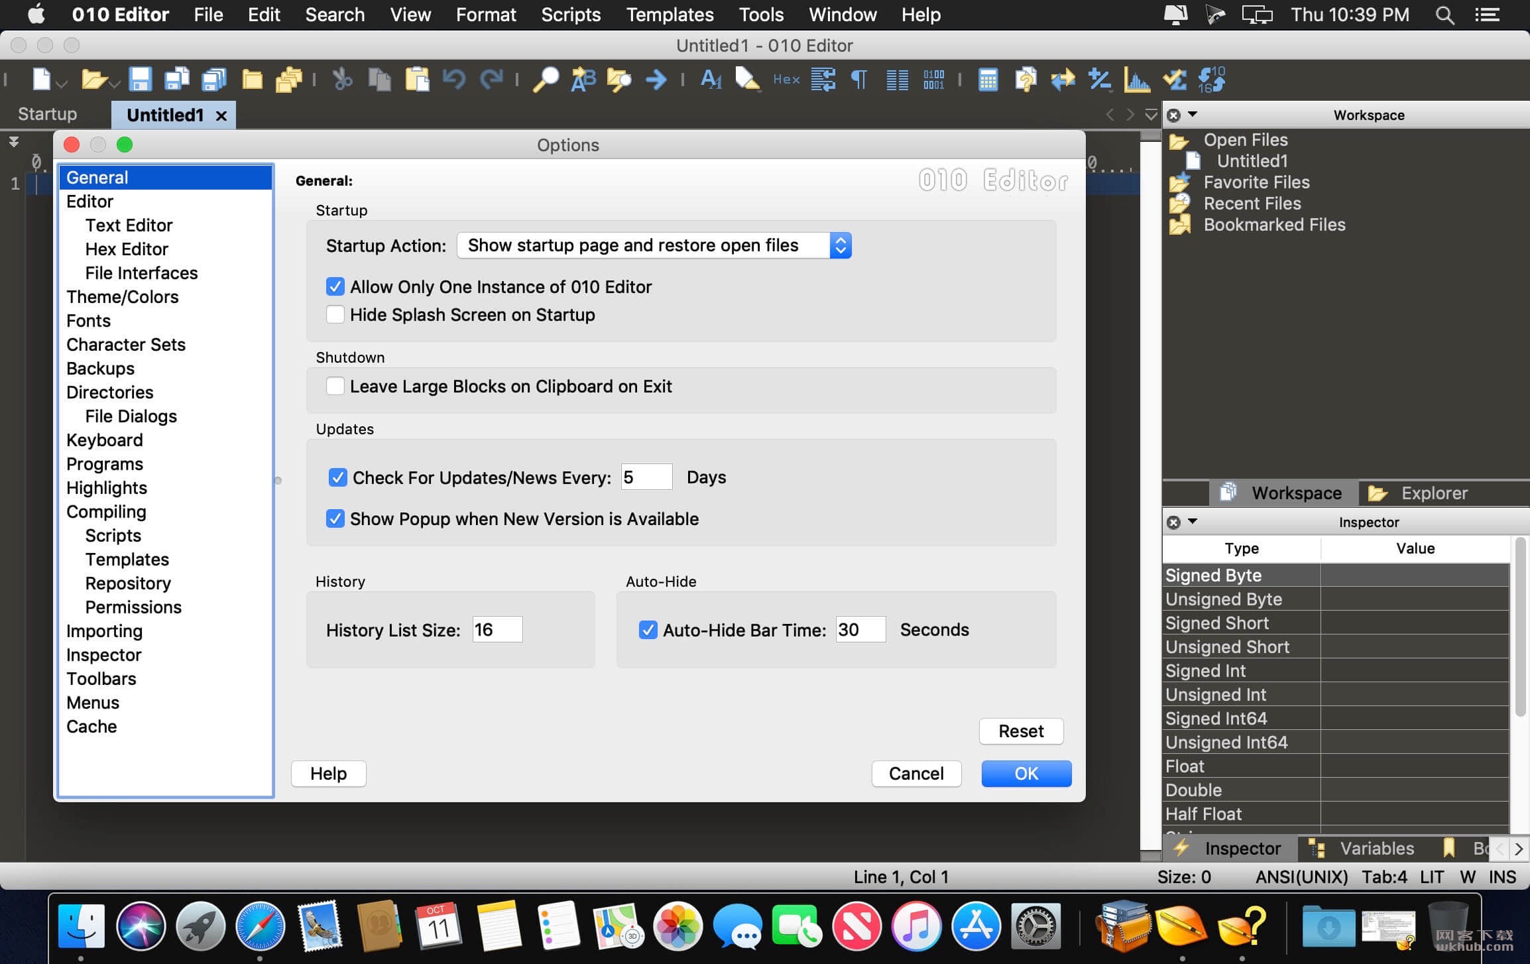Click the Undo arrow icon
The width and height of the screenshot is (1530, 964).
(454, 80)
